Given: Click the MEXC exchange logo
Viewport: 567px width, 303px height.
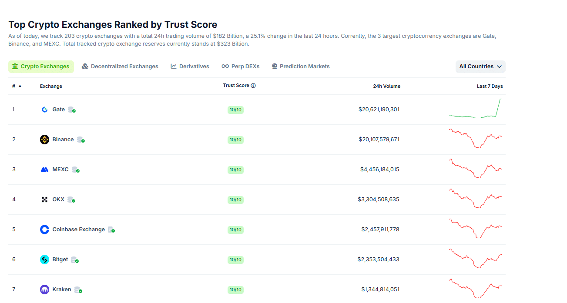Looking at the screenshot, I should pos(44,169).
